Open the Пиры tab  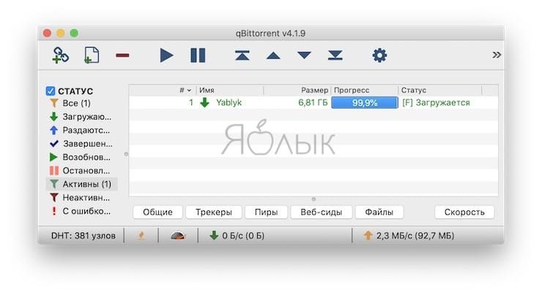point(266,212)
